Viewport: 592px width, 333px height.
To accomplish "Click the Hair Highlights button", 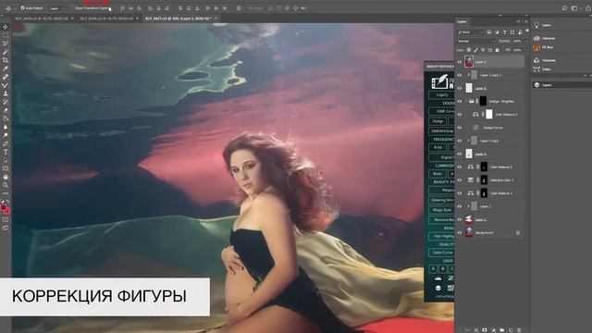I will [x=442, y=236].
